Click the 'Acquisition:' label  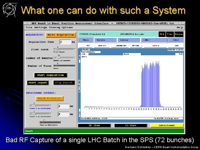(35, 35)
